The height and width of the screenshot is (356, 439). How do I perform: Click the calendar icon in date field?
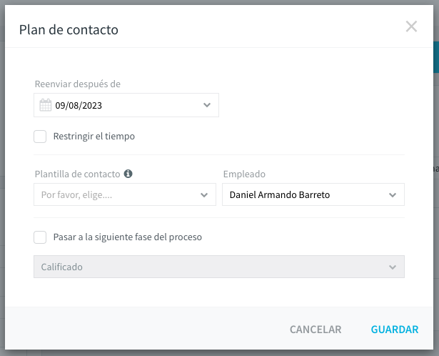click(x=46, y=105)
